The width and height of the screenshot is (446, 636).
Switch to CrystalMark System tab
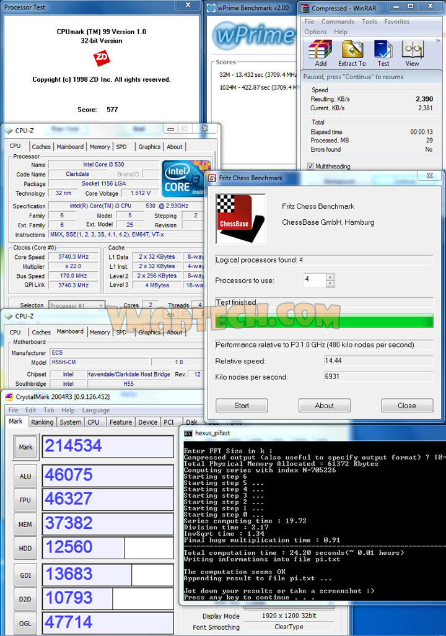point(71,422)
